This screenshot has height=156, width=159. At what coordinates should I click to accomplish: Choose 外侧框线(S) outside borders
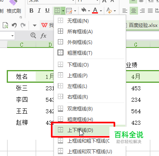(90, 42)
